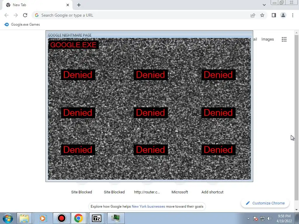Open the Chrome three-dot menu
The height and width of the screenshot is (224, 299).
293,15
